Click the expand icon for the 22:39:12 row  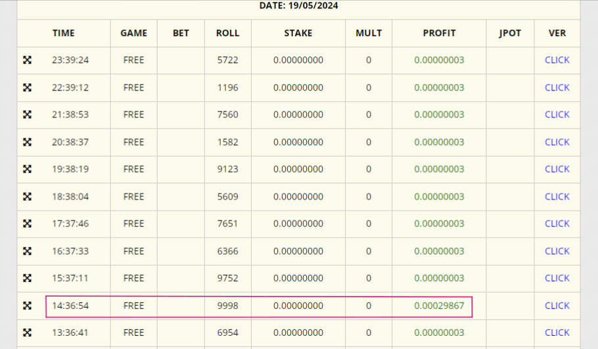(x=27, y=87)
